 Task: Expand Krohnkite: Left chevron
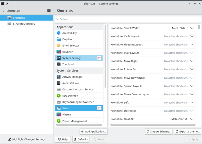[192, 102]
